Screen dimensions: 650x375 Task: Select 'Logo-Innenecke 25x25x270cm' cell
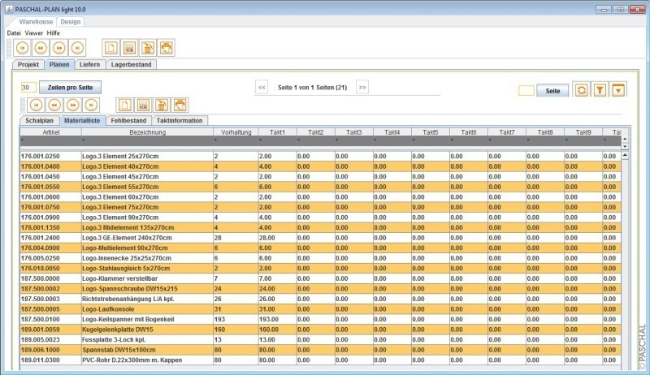click(x=148, y=258)
